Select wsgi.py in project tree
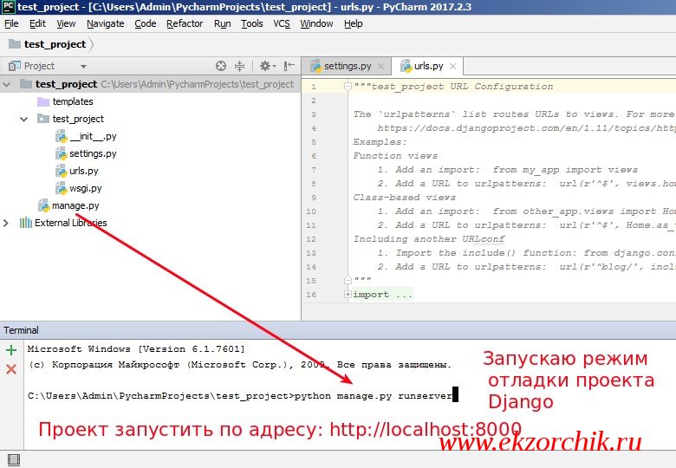This screenshot has width=676, height=468. (x=85, y=188)
